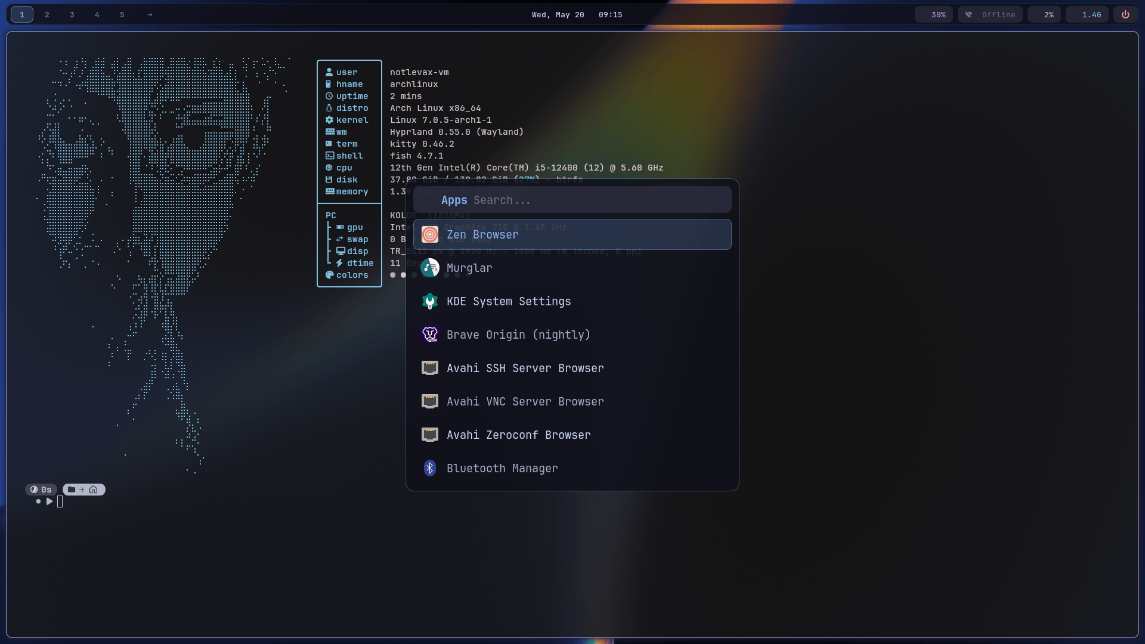The height and width of the screenshot is (644, 1145).
Task: Click the uptime clock icon in the terminal
Action: pyautogui.click(x=329, y=96)
